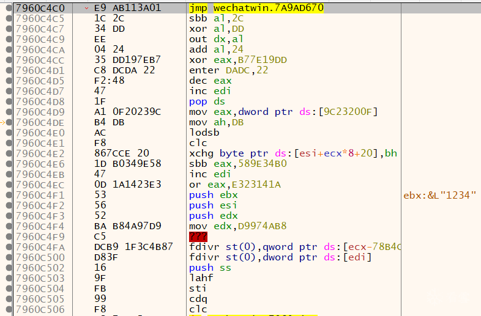The width and height of the screenshot is (481, 316).
Task: Toggle breakpoint dot at address 7960C4C0
Action: [9, 8]
